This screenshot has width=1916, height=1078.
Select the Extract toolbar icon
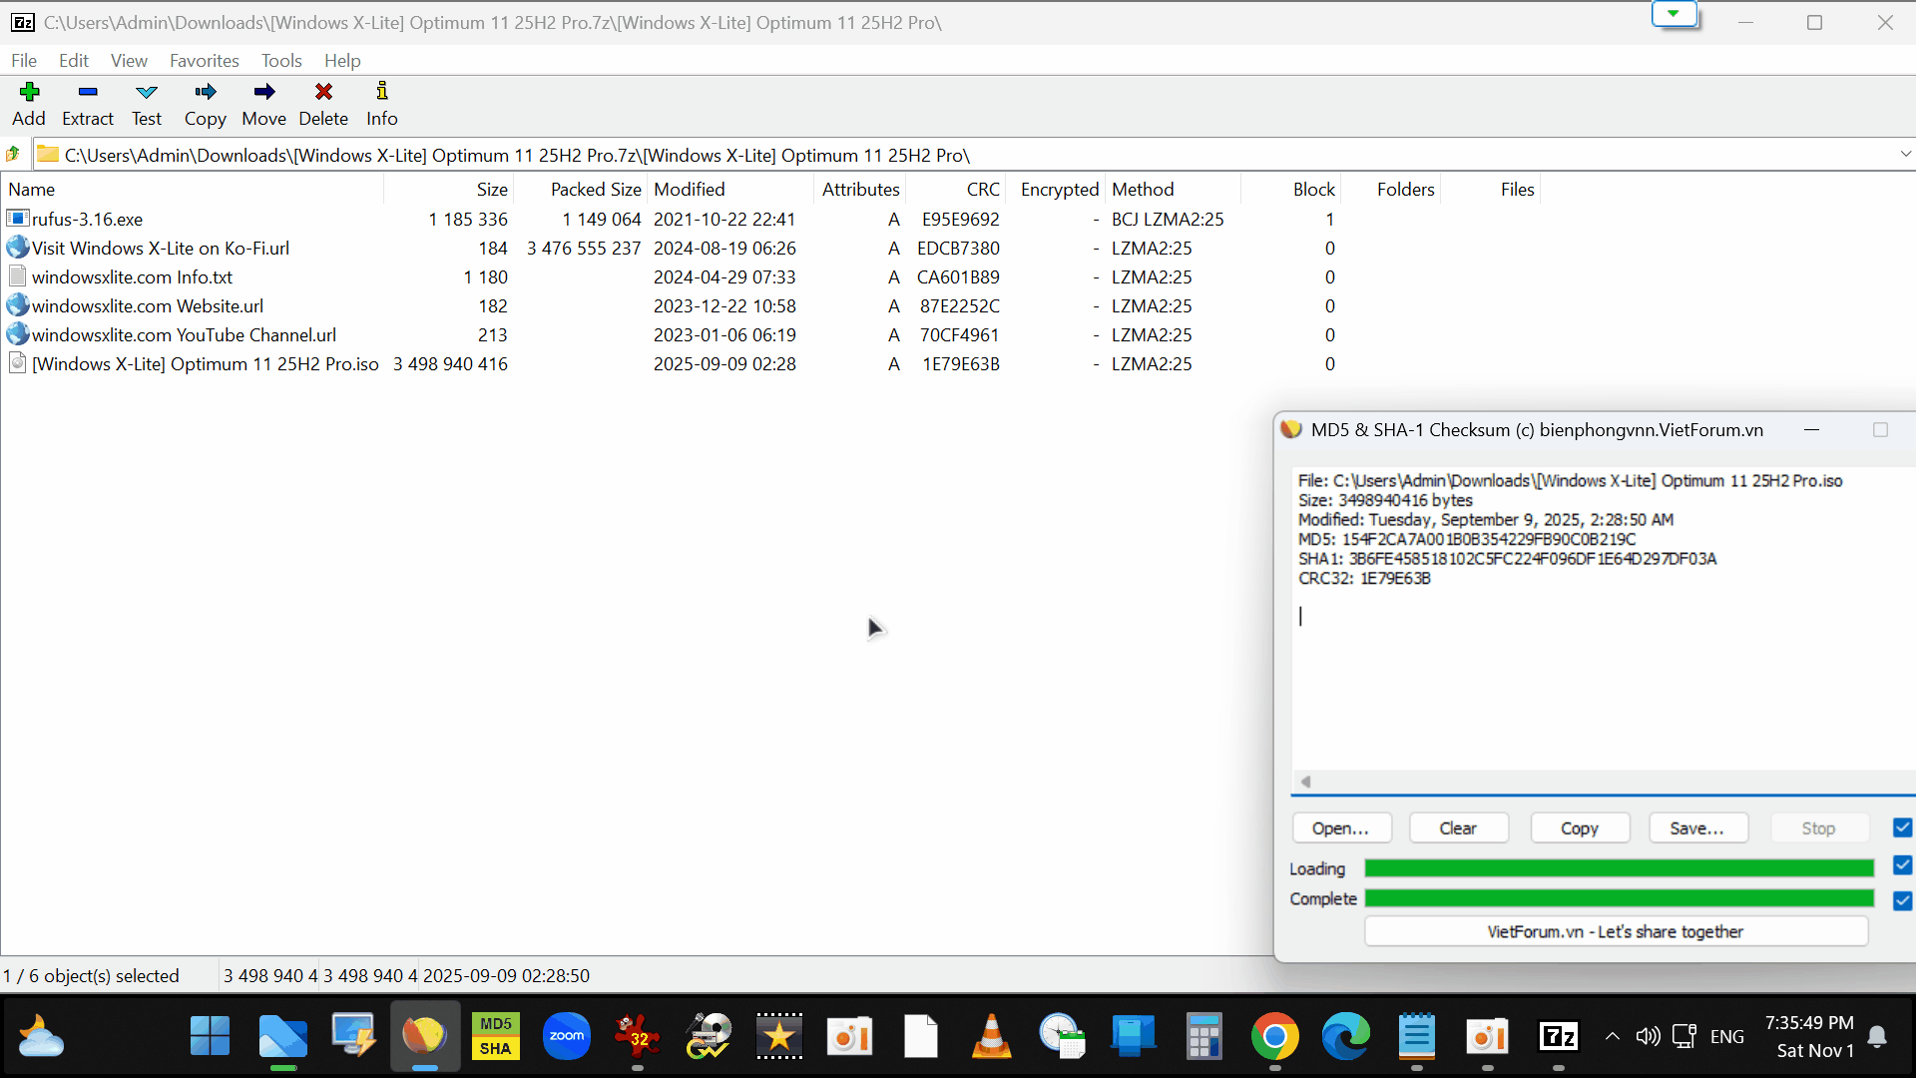point(87,103)
